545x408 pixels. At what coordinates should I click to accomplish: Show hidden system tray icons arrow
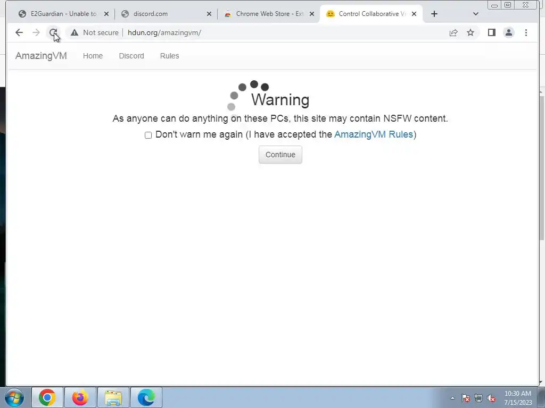point(452,398)
